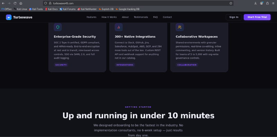Click the GETTING STARTED label
277x137 pixels.
click(x=138, y=107)
